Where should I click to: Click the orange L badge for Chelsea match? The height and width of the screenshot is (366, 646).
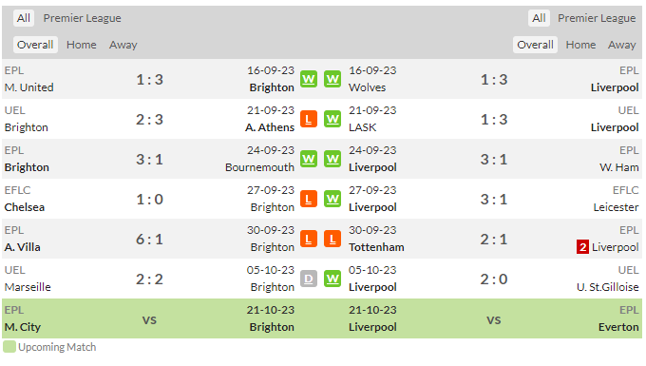(x=309, y=199)
